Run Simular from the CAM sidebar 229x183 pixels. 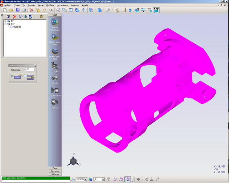(55, 78)
